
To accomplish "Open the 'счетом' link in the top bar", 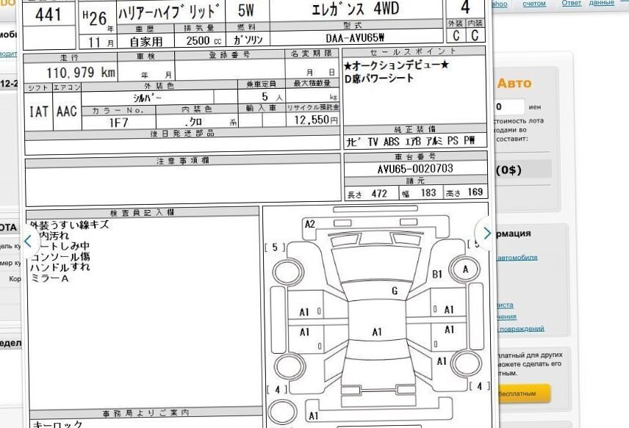I will pos(534,4).
